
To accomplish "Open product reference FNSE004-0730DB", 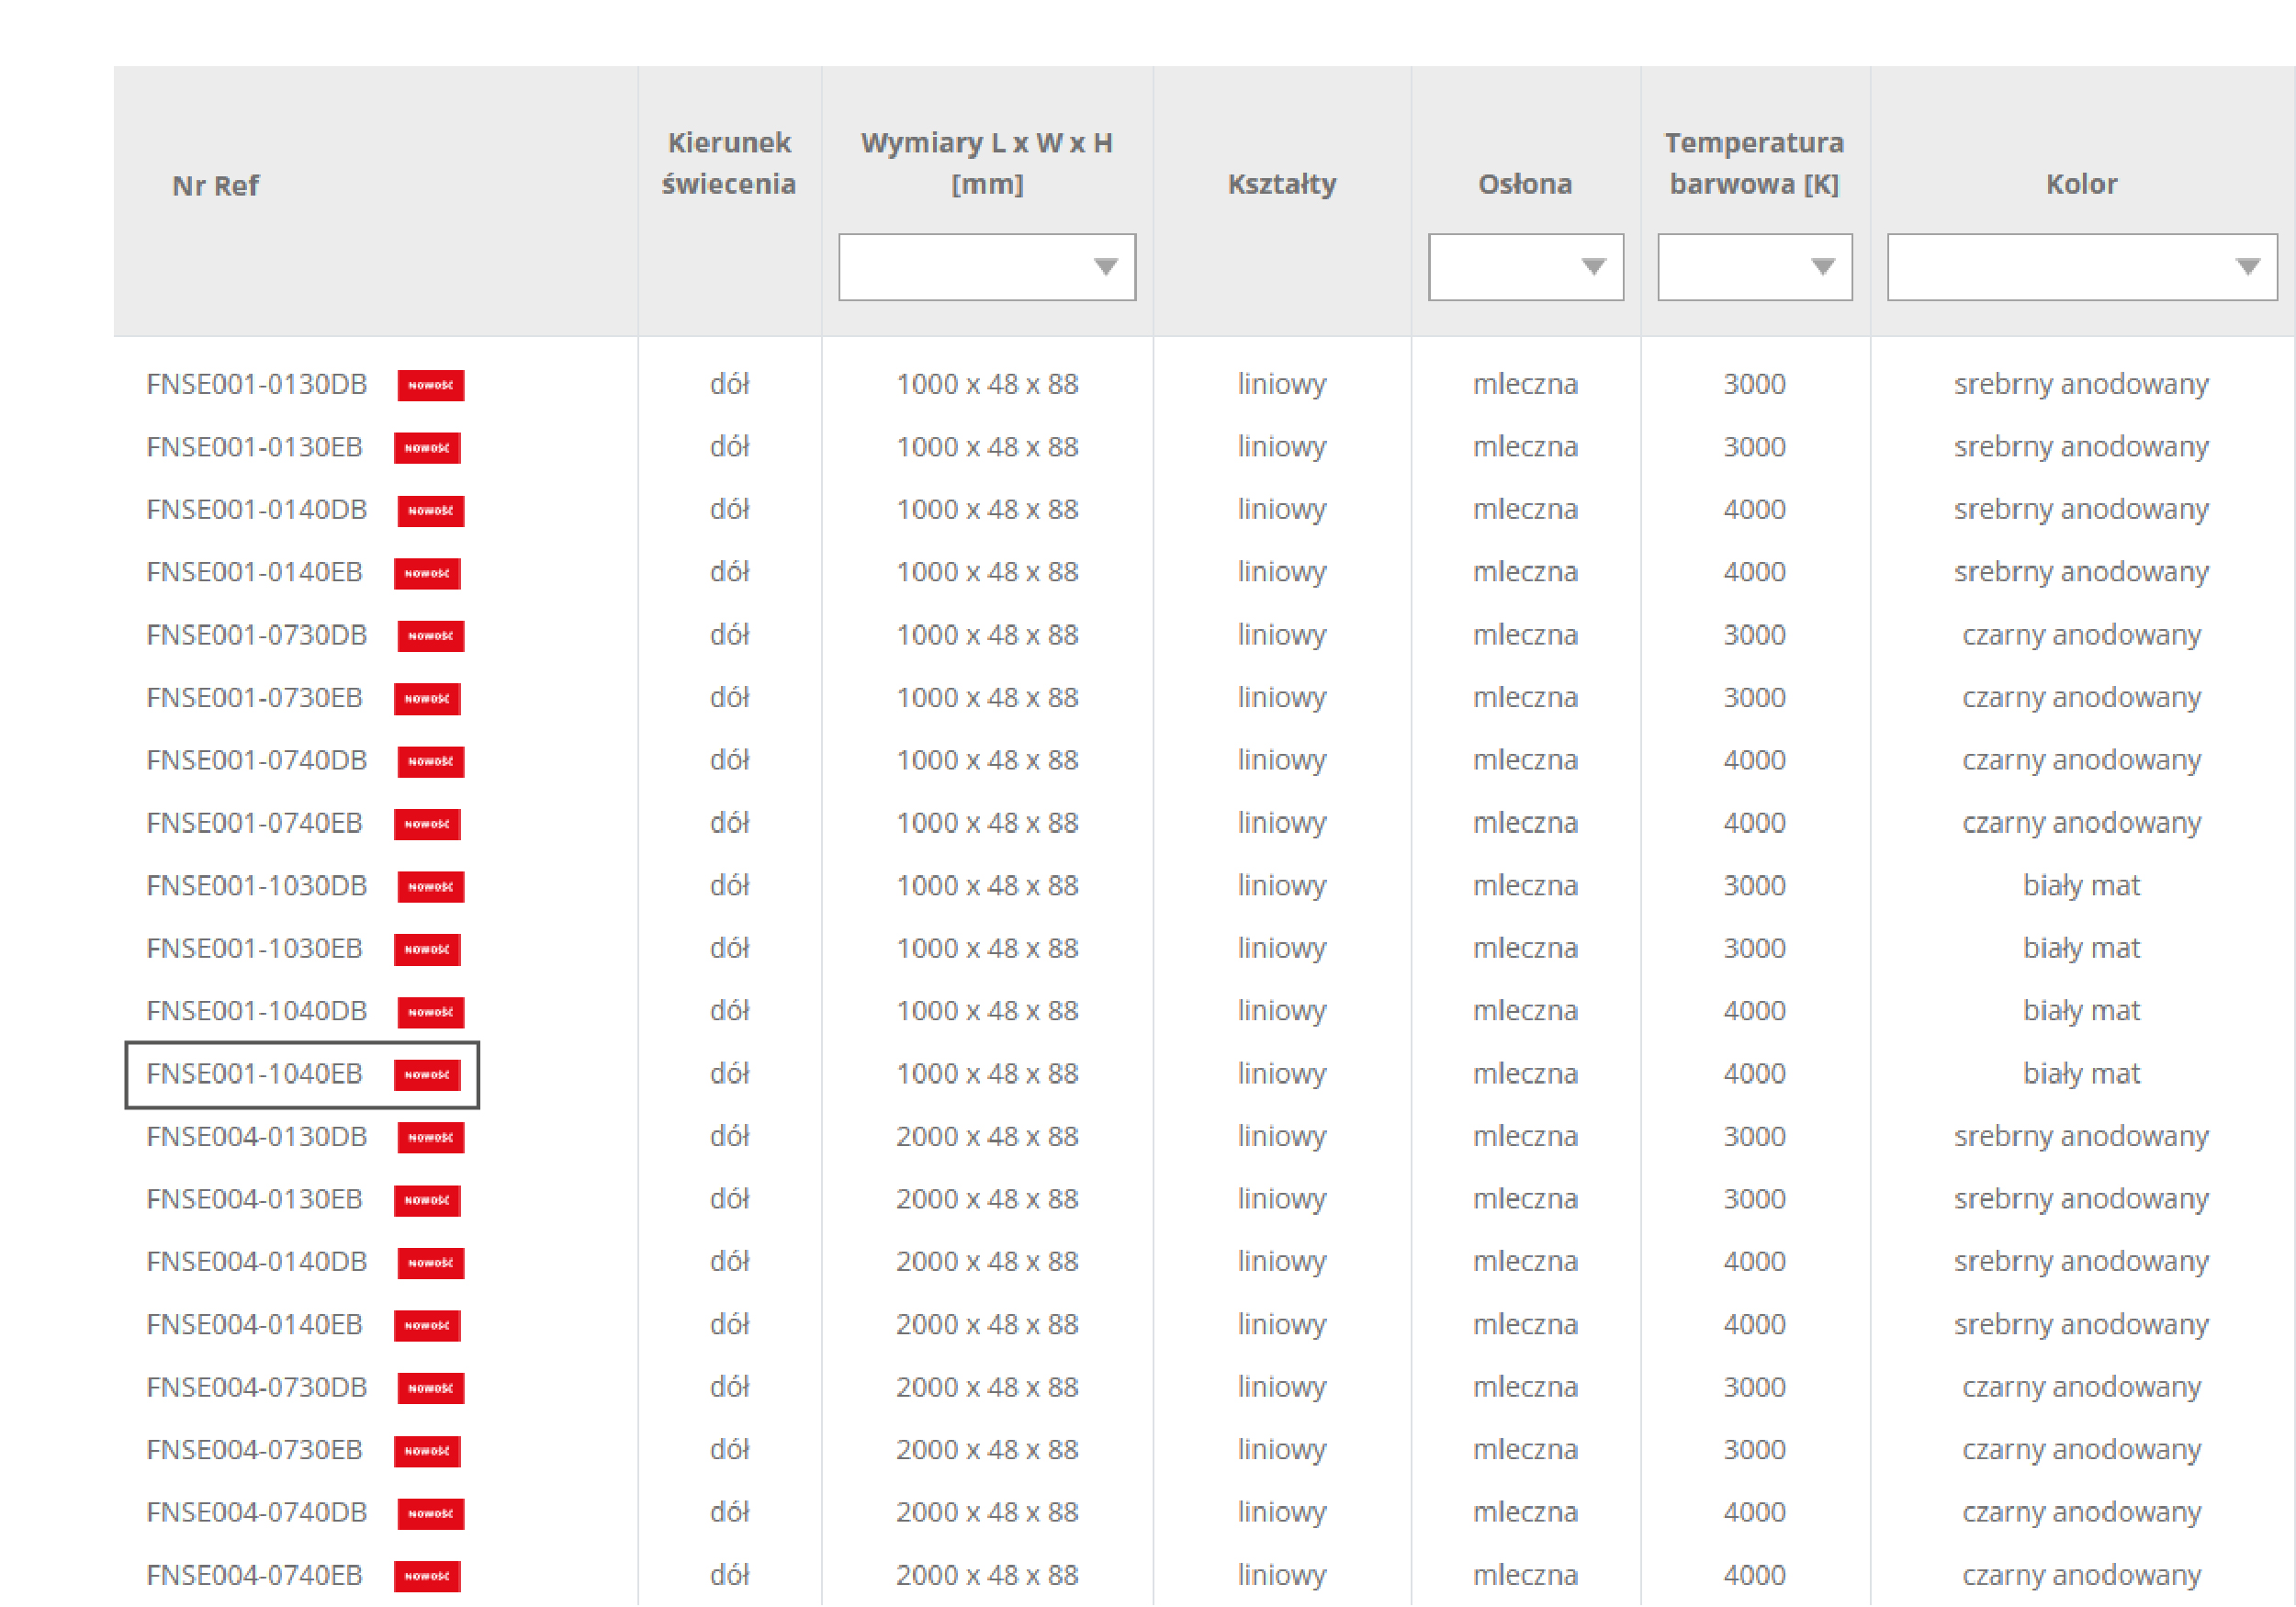I will [257, 1389].
